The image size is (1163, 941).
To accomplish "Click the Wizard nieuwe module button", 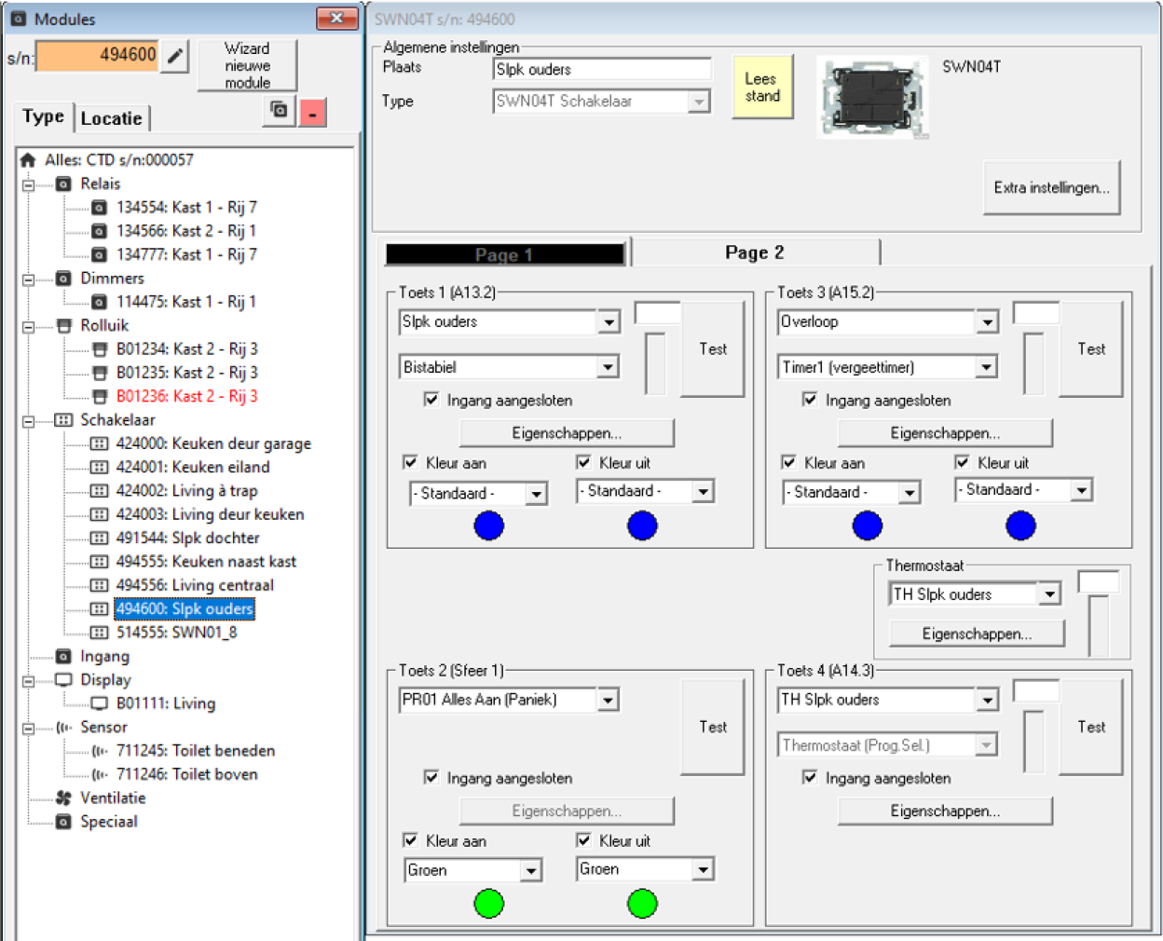I will point(247,65).
